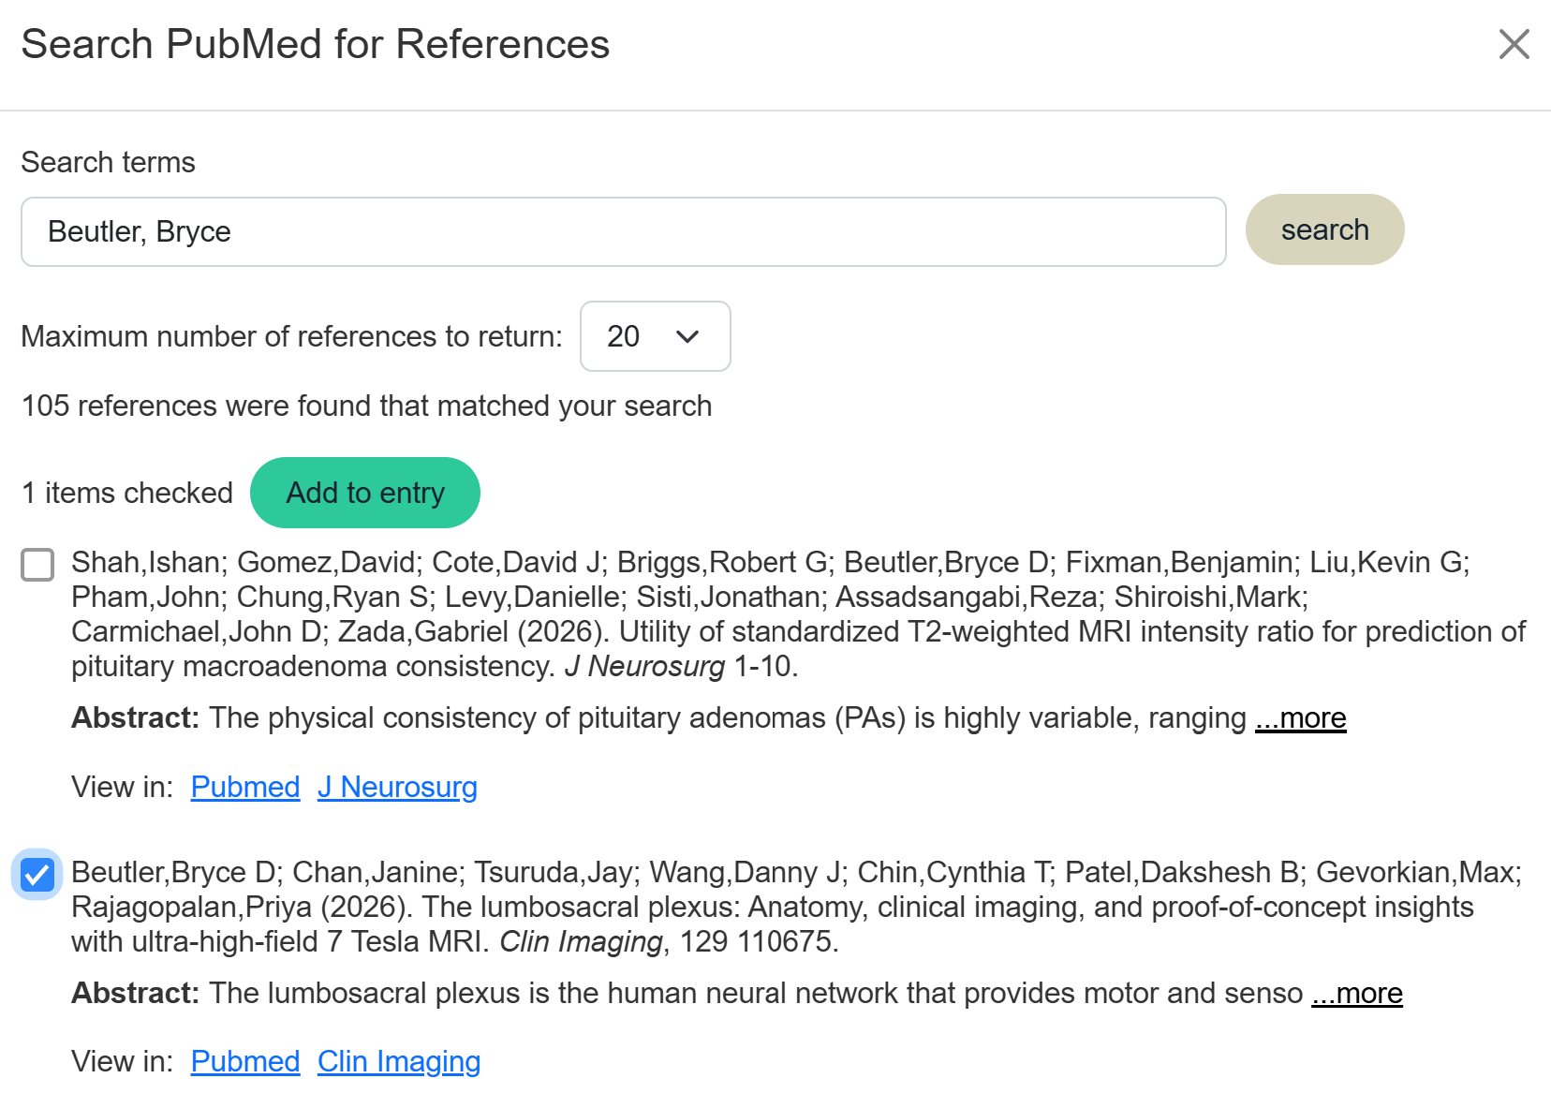This screenshot has width=1551, height=1093.
Task: Open the Clin Imaging journal link
Action: tap(399, 1062)
